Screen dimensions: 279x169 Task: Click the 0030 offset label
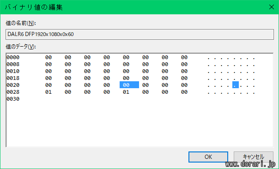click(x=13, y=99)
